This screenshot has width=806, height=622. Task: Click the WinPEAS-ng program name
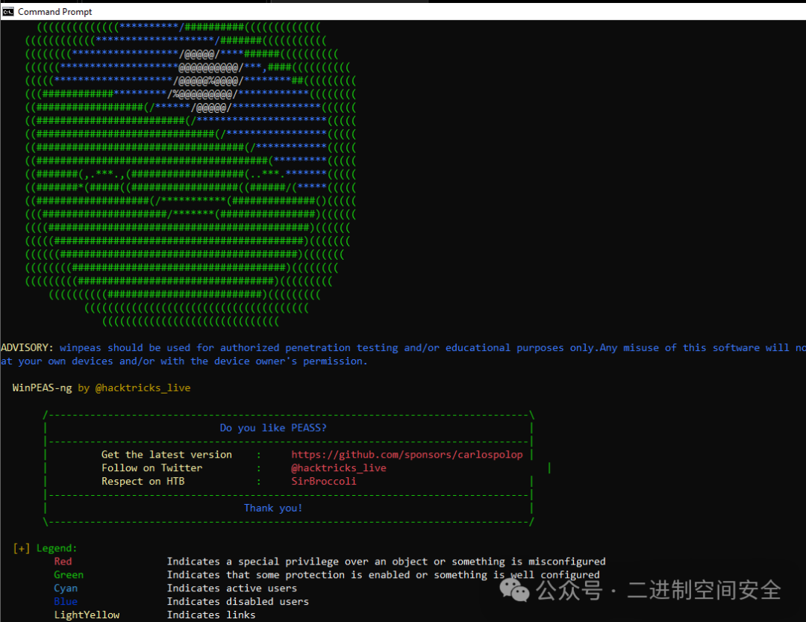pyautogui.click(x=42, y=388)
